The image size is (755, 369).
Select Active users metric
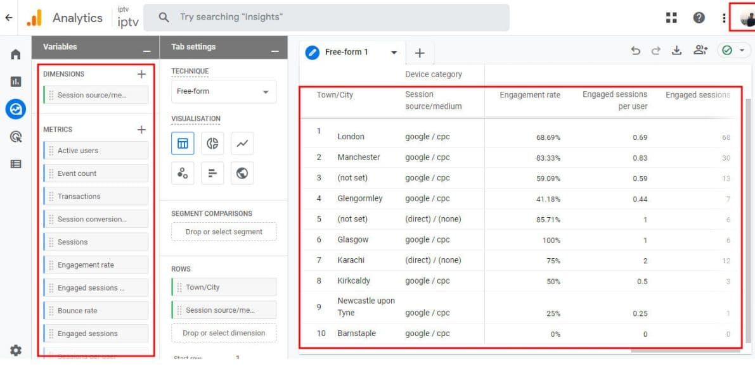pyautogui.click(x=96, y=151)
